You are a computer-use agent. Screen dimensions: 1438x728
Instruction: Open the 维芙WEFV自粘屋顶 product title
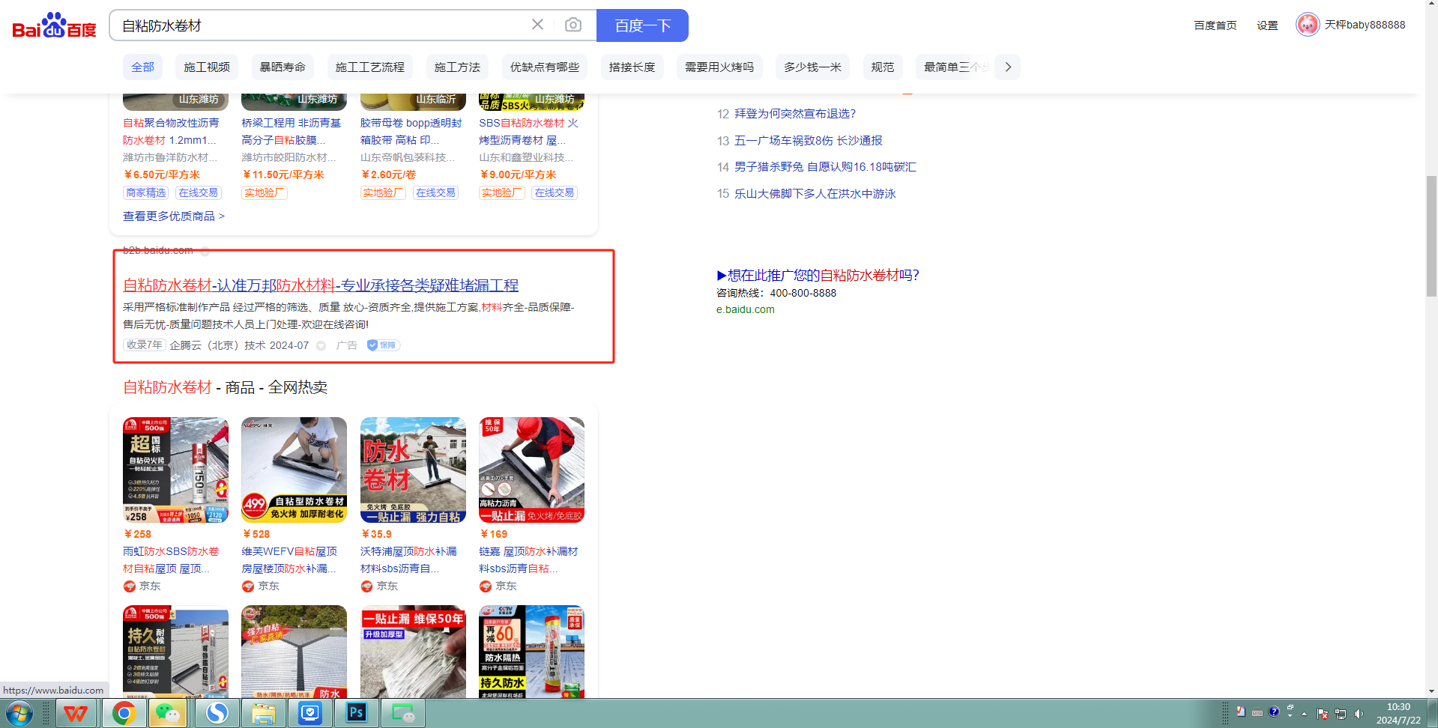click(x=290, y=559)
